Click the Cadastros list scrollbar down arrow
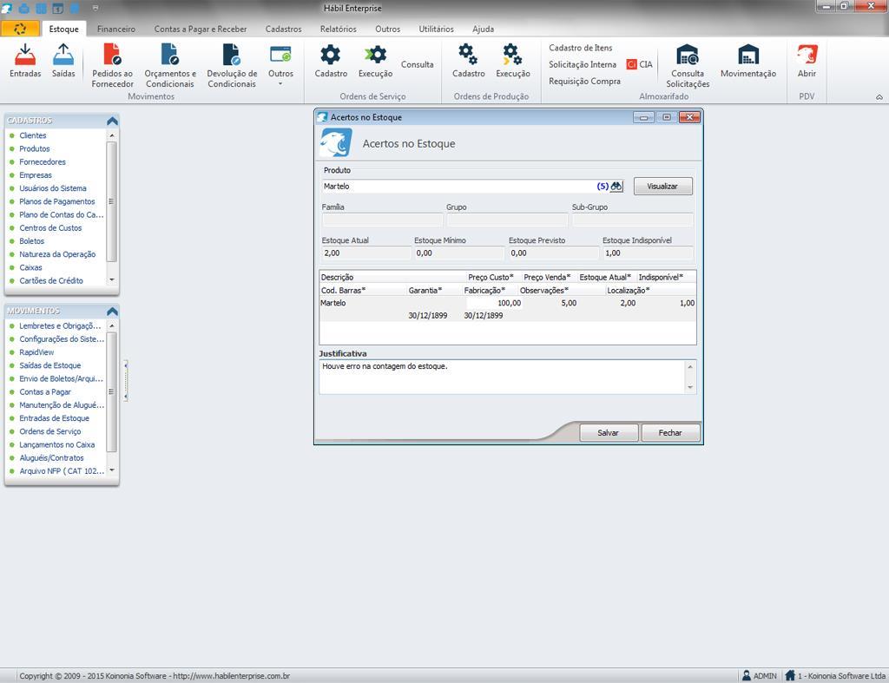The image size is (889, 683). (112, 280)
